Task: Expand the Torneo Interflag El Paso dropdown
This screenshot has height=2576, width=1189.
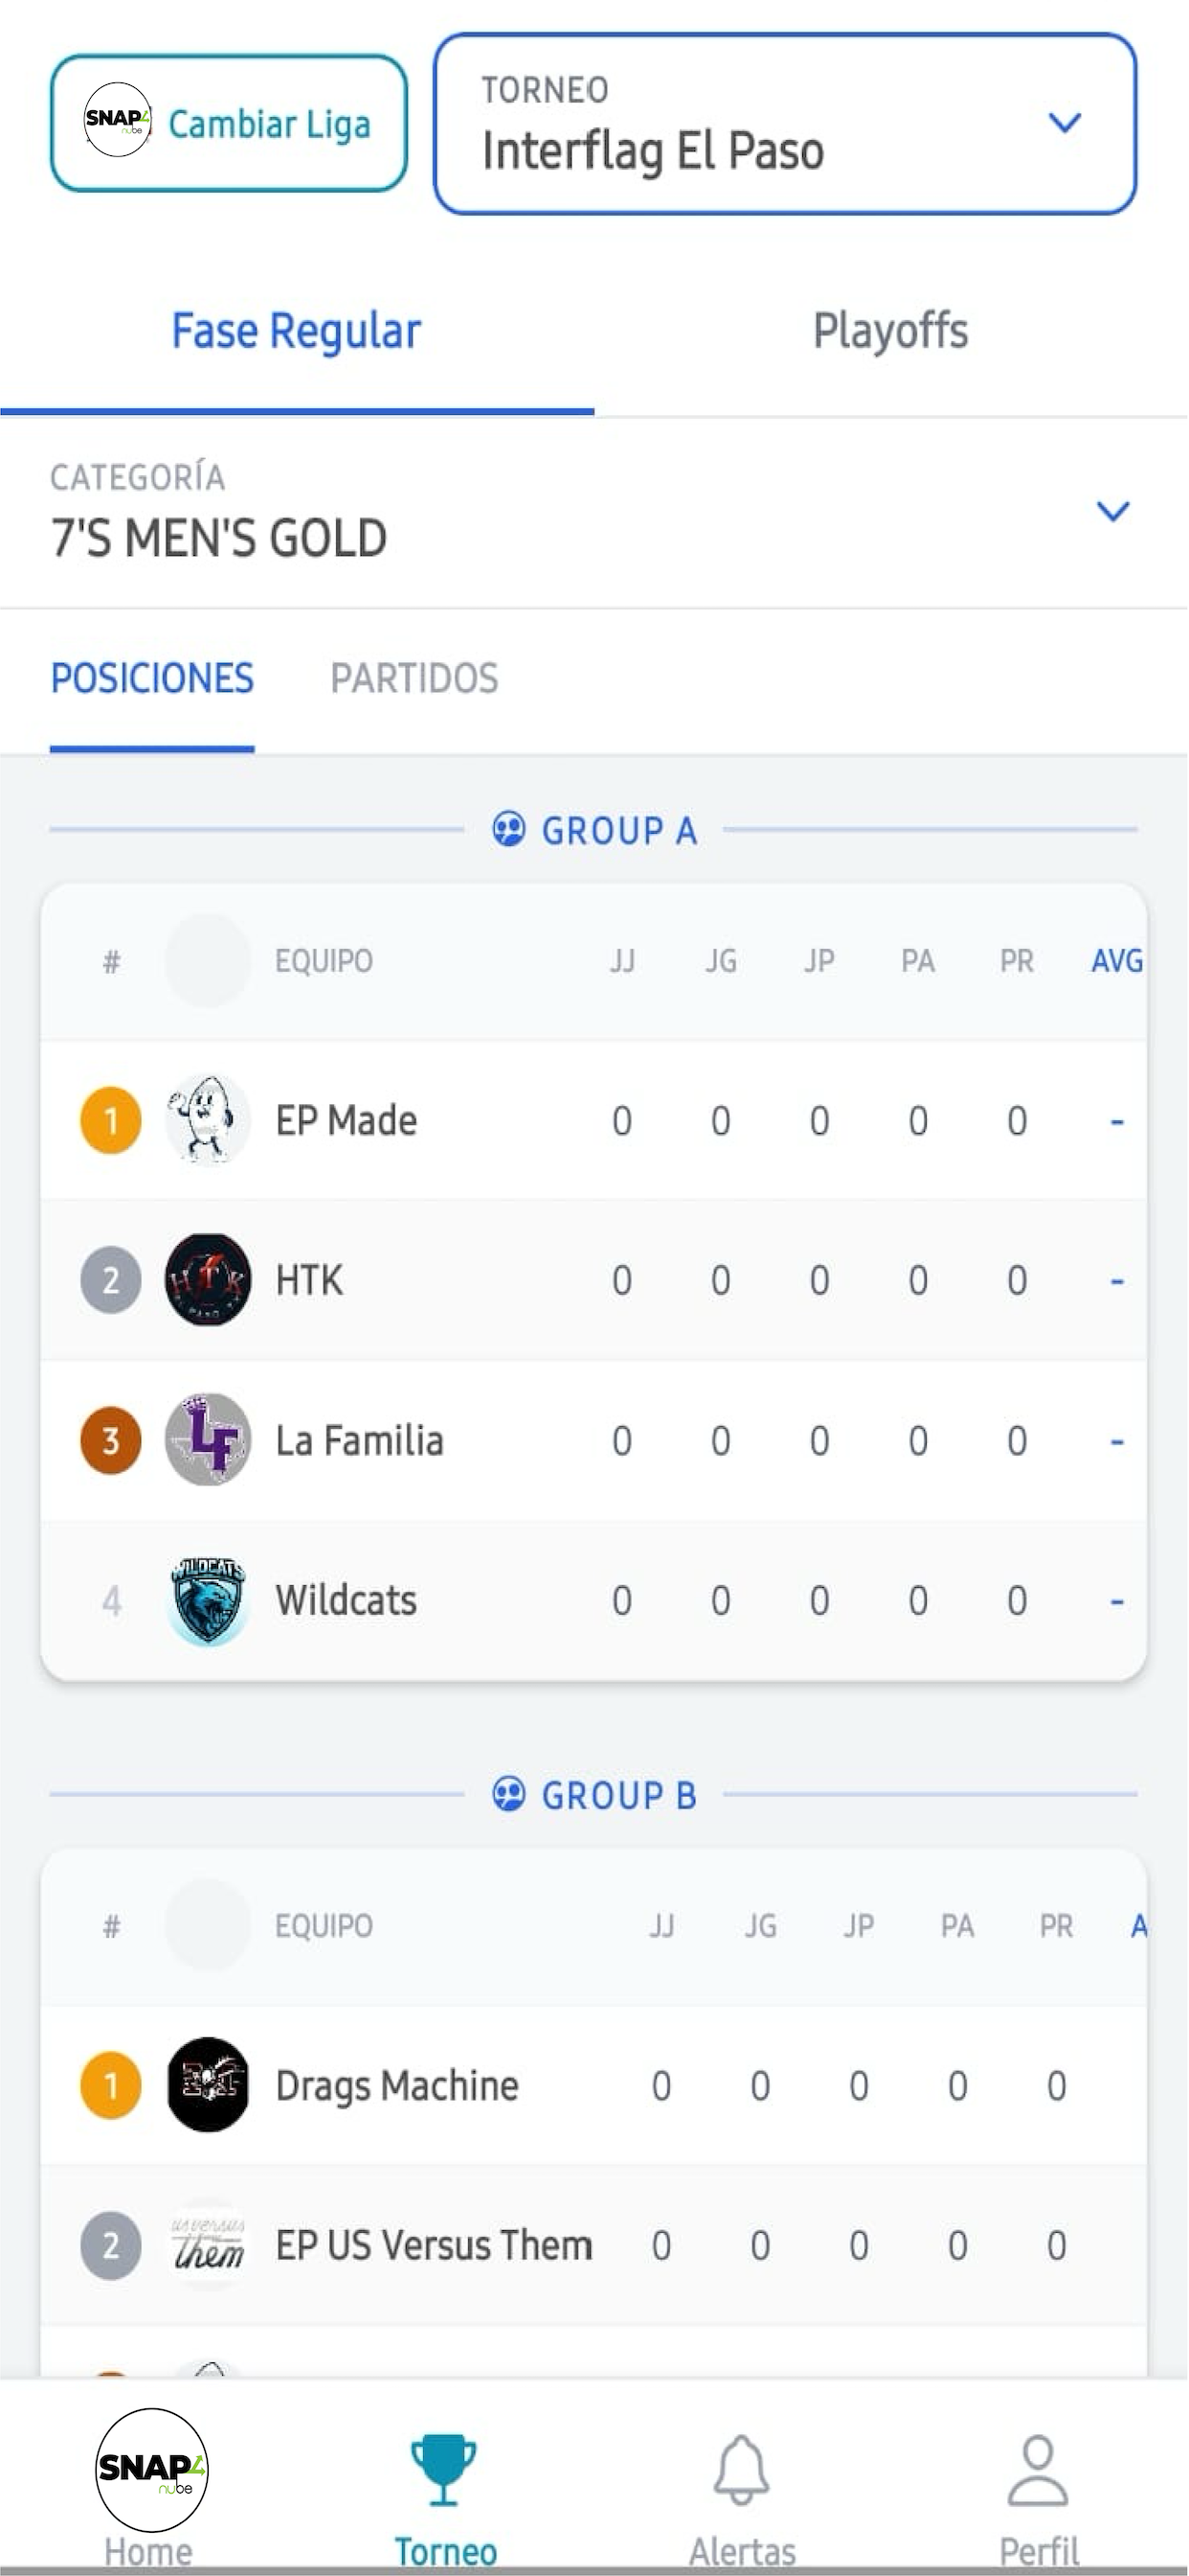Action: click(785, 124)
